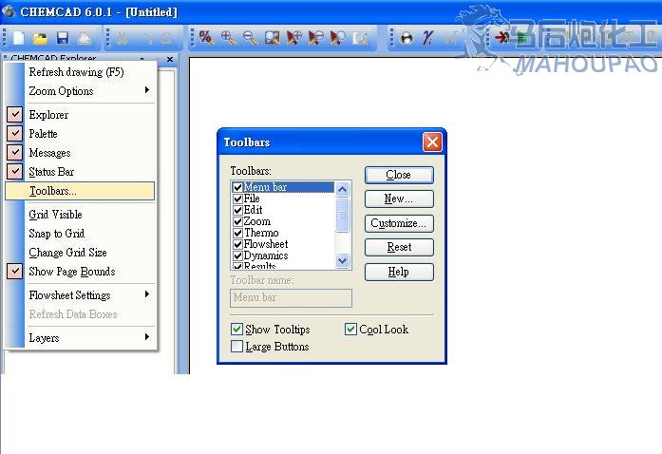Image resolution: width=662 pixels, height=454 pixels.
Task: Click the Save diskette icon
Action: (63, 38)
